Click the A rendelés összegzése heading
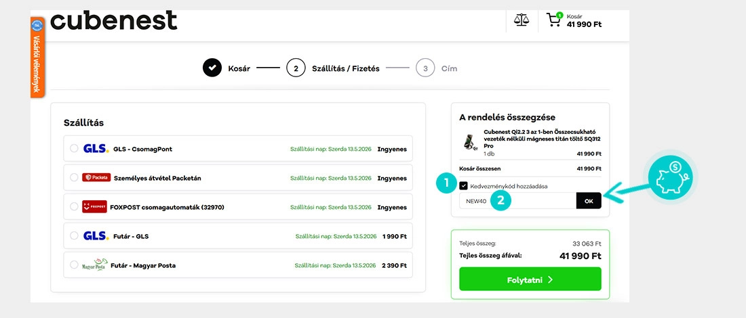This screenshot has width=746, height=318. coord(507,117)
